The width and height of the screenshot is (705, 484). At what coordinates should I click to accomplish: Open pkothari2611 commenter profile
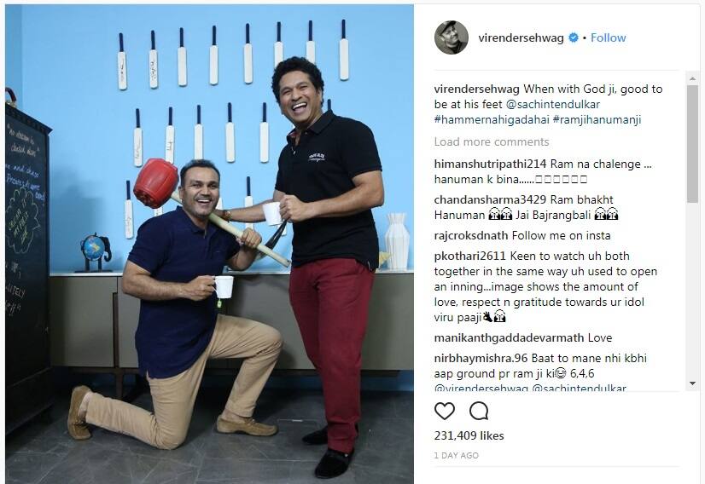coord(469,256)
